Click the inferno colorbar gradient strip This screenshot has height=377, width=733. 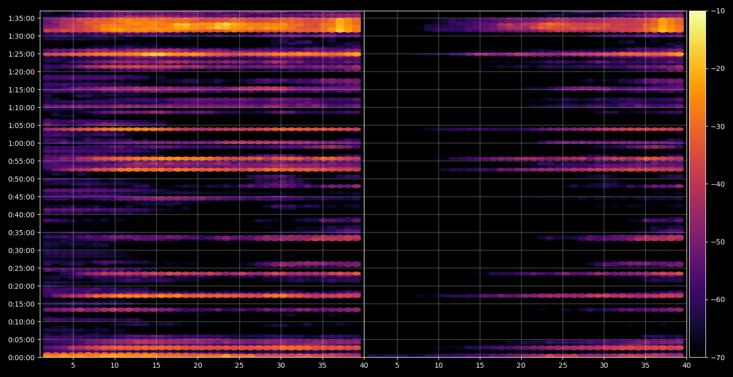tap(697, 184)
